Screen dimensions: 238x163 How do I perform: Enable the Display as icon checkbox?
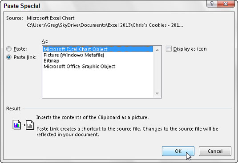[169, 49]
